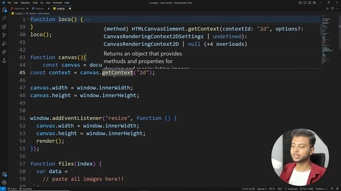
Task: Open the editor More Actions ellipsis
Action: (x=337, y=8)
